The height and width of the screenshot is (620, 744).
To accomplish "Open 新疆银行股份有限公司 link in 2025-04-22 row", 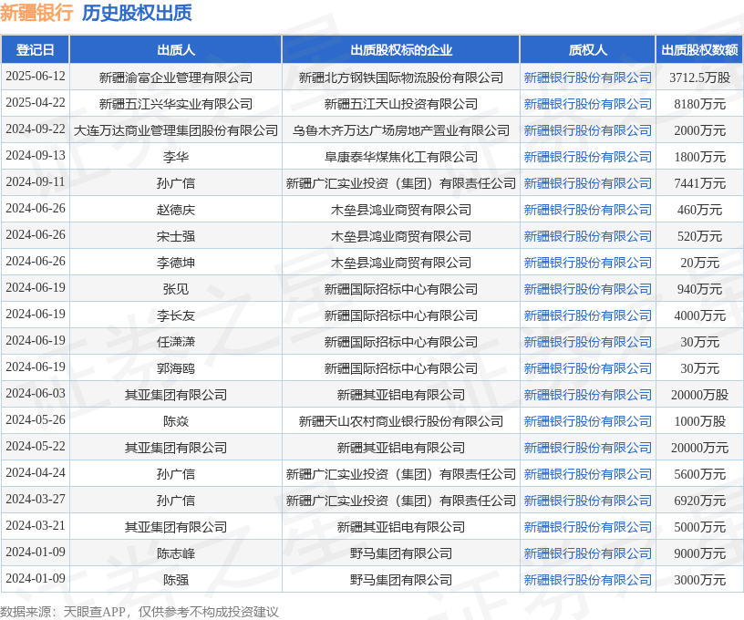I will (x=588, y=104).
